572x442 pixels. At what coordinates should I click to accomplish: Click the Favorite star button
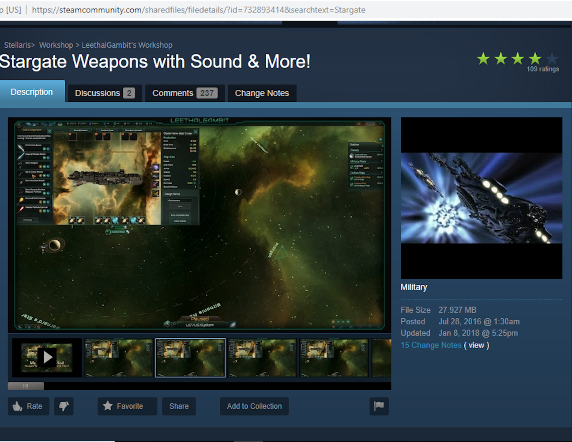127,406
